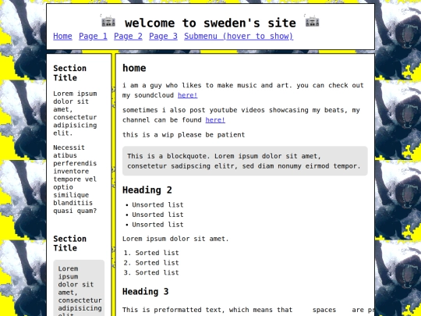Click the Submenu (hover to show) link
The width and height of the screenshot is (421, 316).
click(239, 36)
